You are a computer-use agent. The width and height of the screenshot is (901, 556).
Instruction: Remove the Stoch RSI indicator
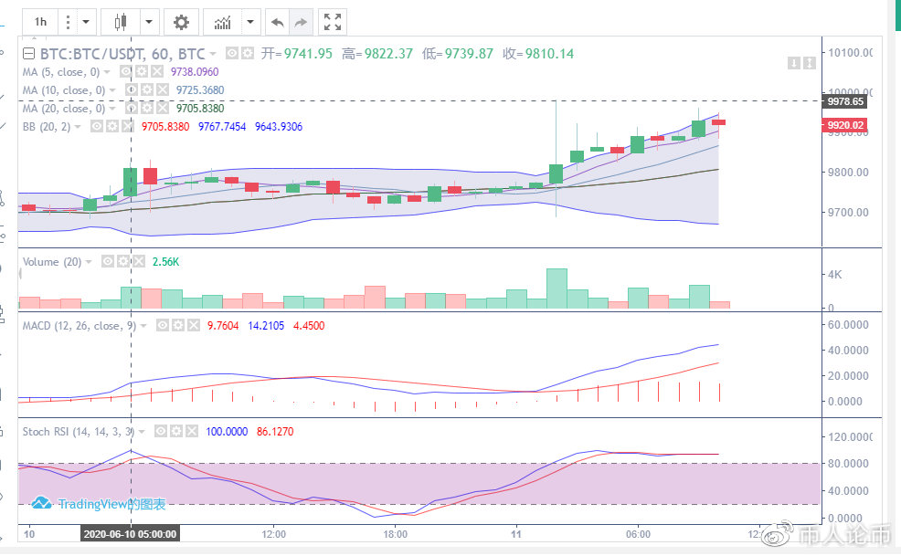[x=193, y=431]
